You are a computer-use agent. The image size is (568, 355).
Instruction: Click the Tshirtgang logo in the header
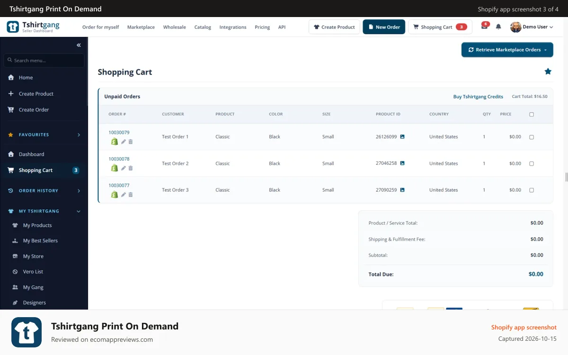pos(33,27)
